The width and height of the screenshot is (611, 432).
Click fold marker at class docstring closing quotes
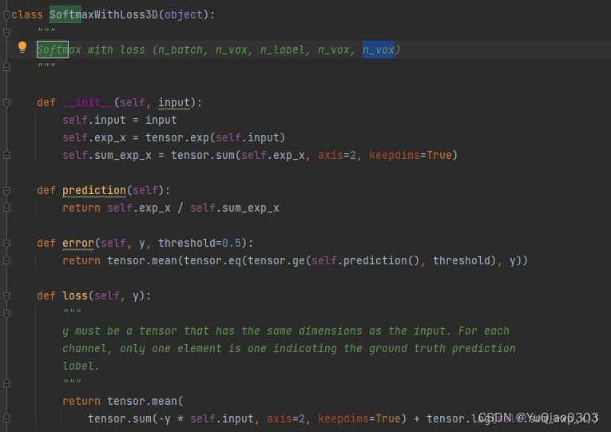tap(6, 67)
